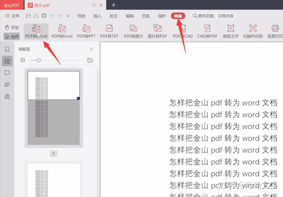Screen dimensions: 283x197
Task: Expand quick access toolbar dropdown arrow
Action: [x=68, y=16]
